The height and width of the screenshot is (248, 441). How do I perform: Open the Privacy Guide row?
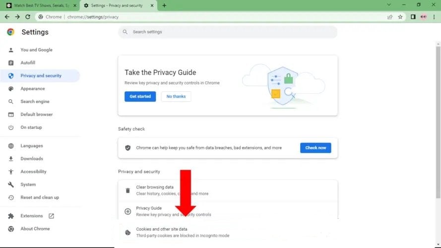(x=228, y=211)
